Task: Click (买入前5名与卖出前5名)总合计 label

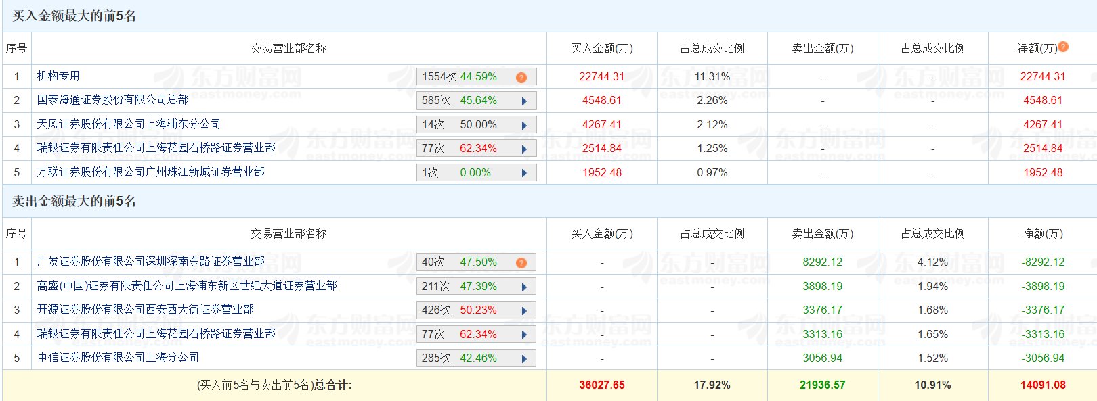Action: click(x=274, y=385)
